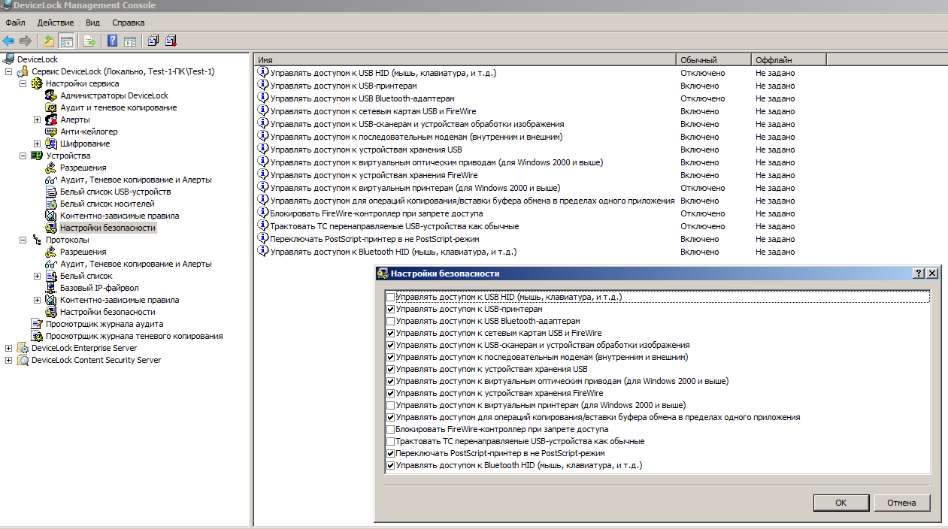Click the Оффлайн column header
The height and width of the screenshot is (529, 948).
point(789,59)
